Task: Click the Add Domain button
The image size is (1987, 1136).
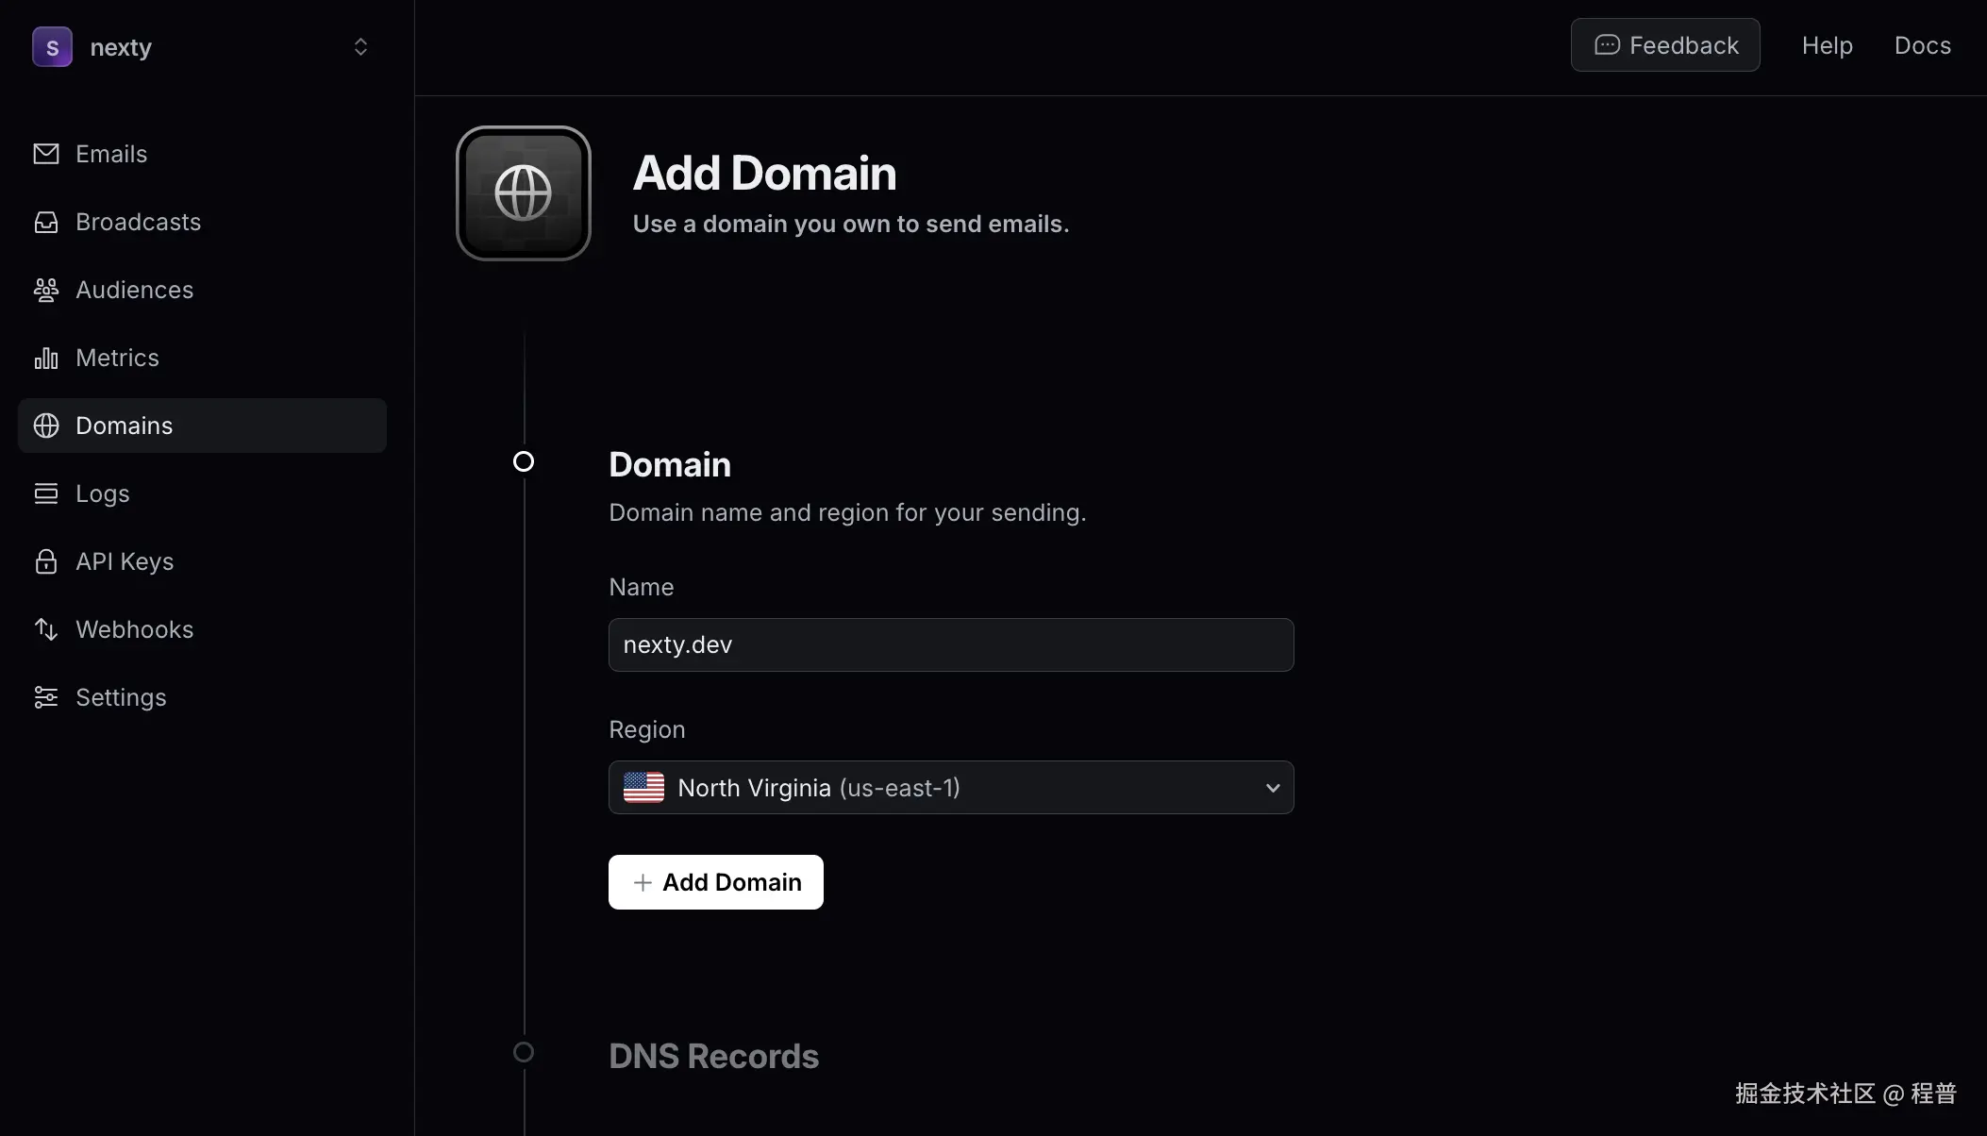Action: pyautogui.click(x=715, y=881)
